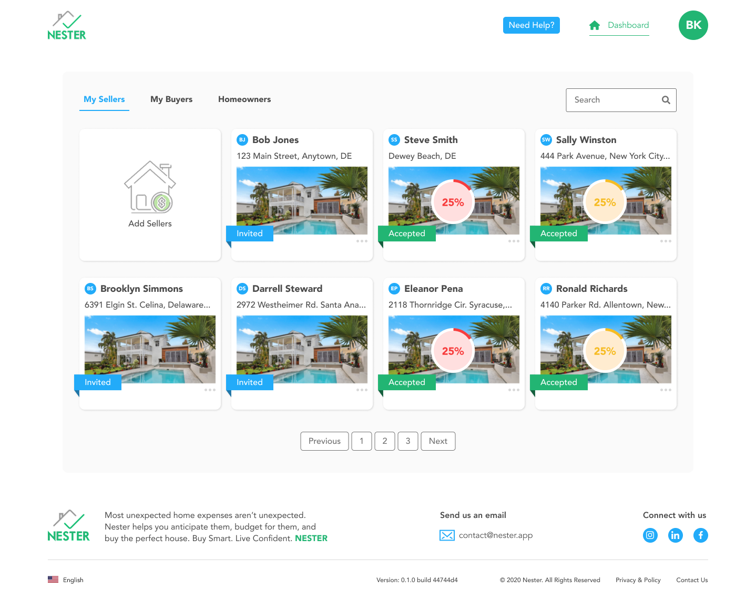Open the options menu on Sally Winston card
Viewport: 756px width, 600px height.
[x=666, y=241]
